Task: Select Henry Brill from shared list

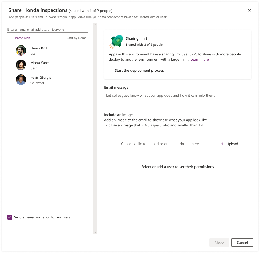Action: (39, 48)
